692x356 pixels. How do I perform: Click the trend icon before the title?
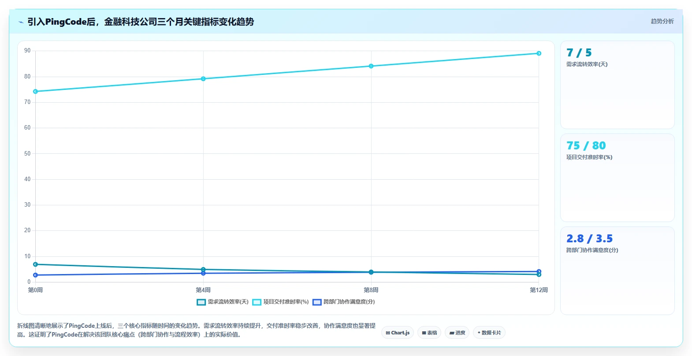(x=21, y=22)
